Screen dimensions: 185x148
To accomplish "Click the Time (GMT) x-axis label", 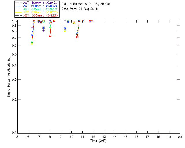I will [98, 141].
